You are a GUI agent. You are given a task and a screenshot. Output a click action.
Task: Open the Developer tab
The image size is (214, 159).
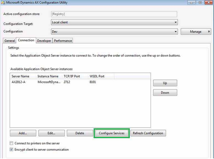[44, 41]
